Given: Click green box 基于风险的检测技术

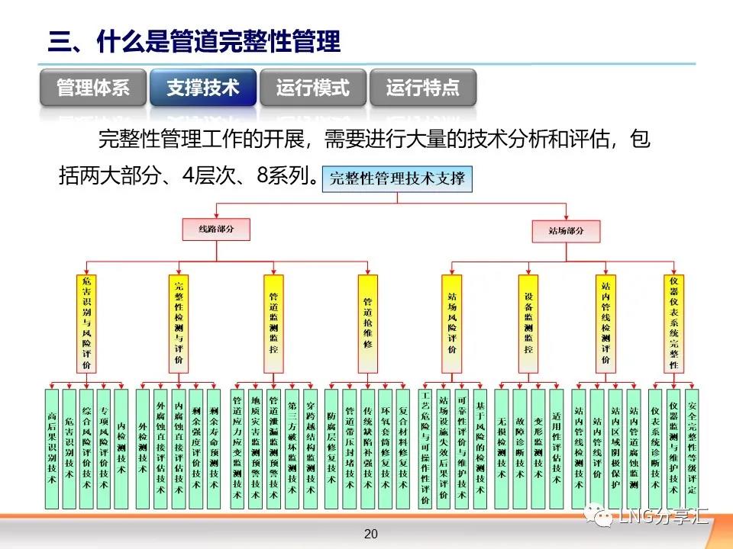Looking at the screenshot, I should (480, 449).
